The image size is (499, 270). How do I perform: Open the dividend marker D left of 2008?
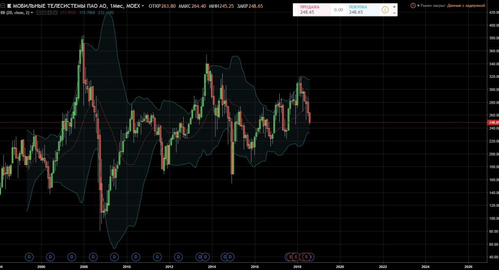[72, 257]
